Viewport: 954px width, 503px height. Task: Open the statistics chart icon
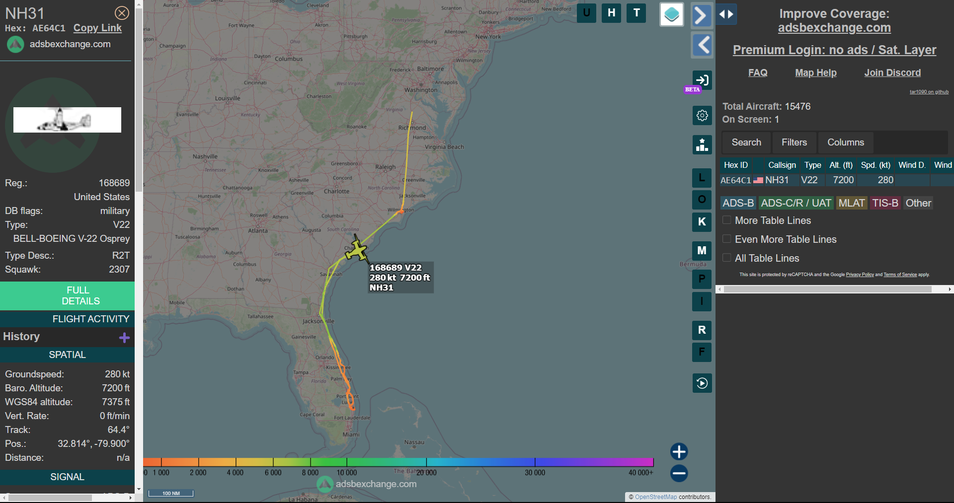702,144
